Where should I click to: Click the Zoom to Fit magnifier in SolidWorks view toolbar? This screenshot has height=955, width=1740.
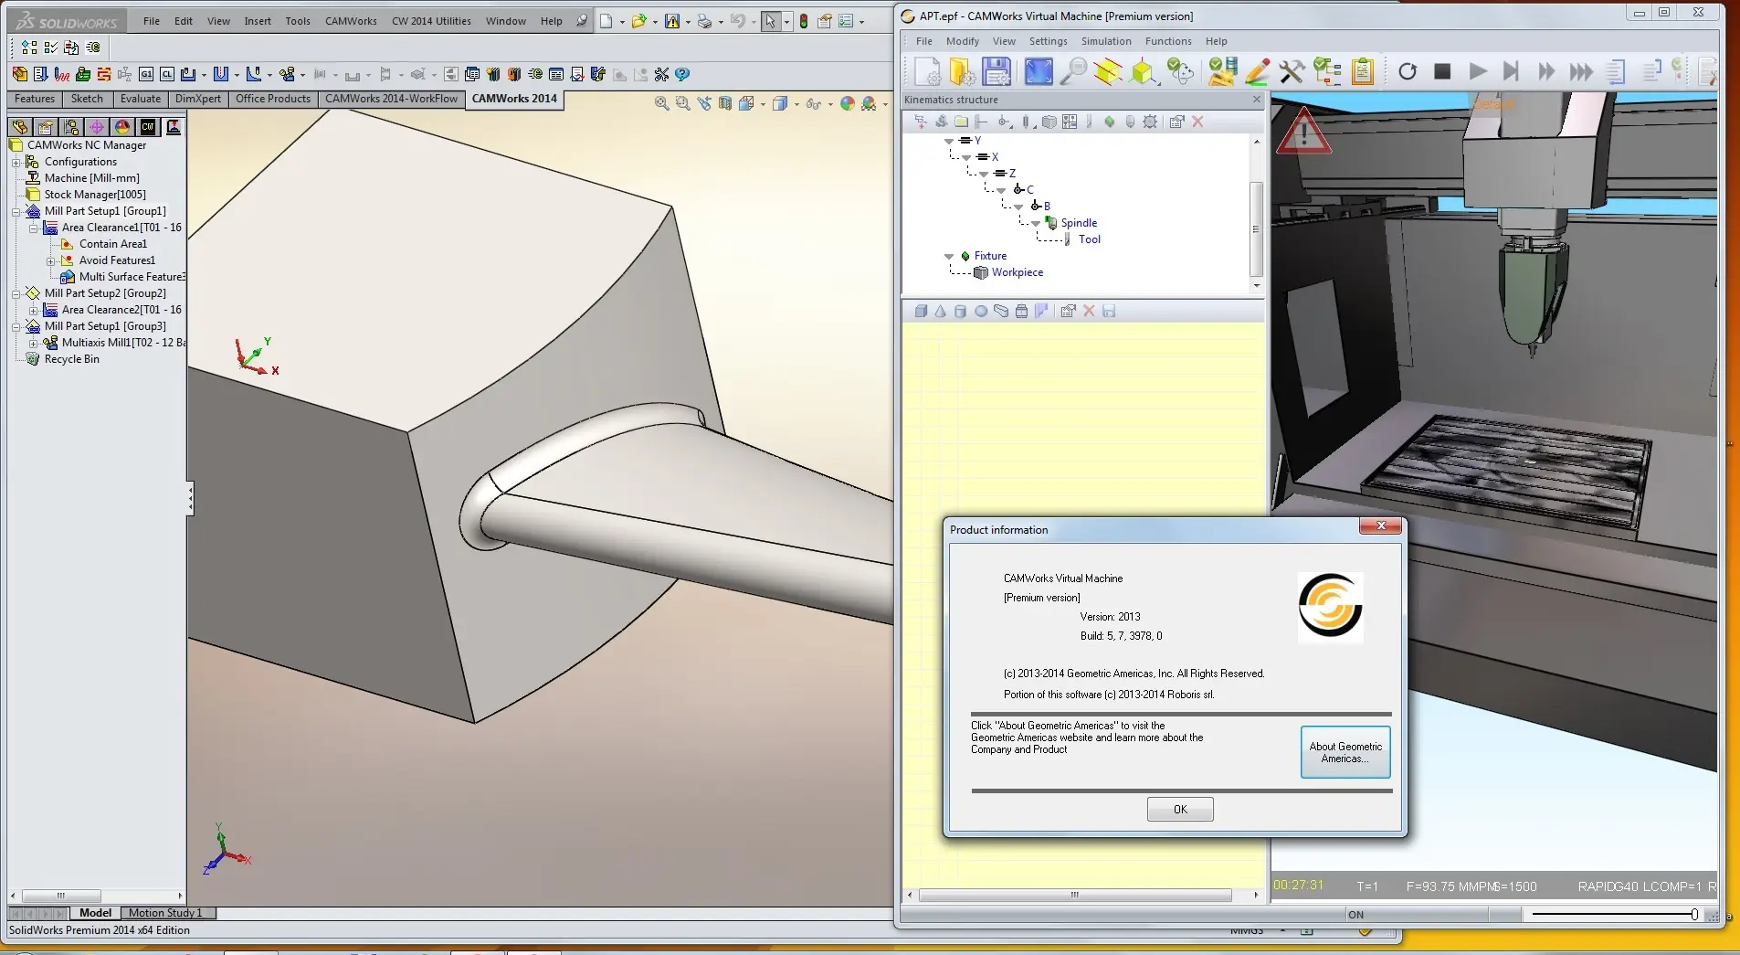(662, 103)
